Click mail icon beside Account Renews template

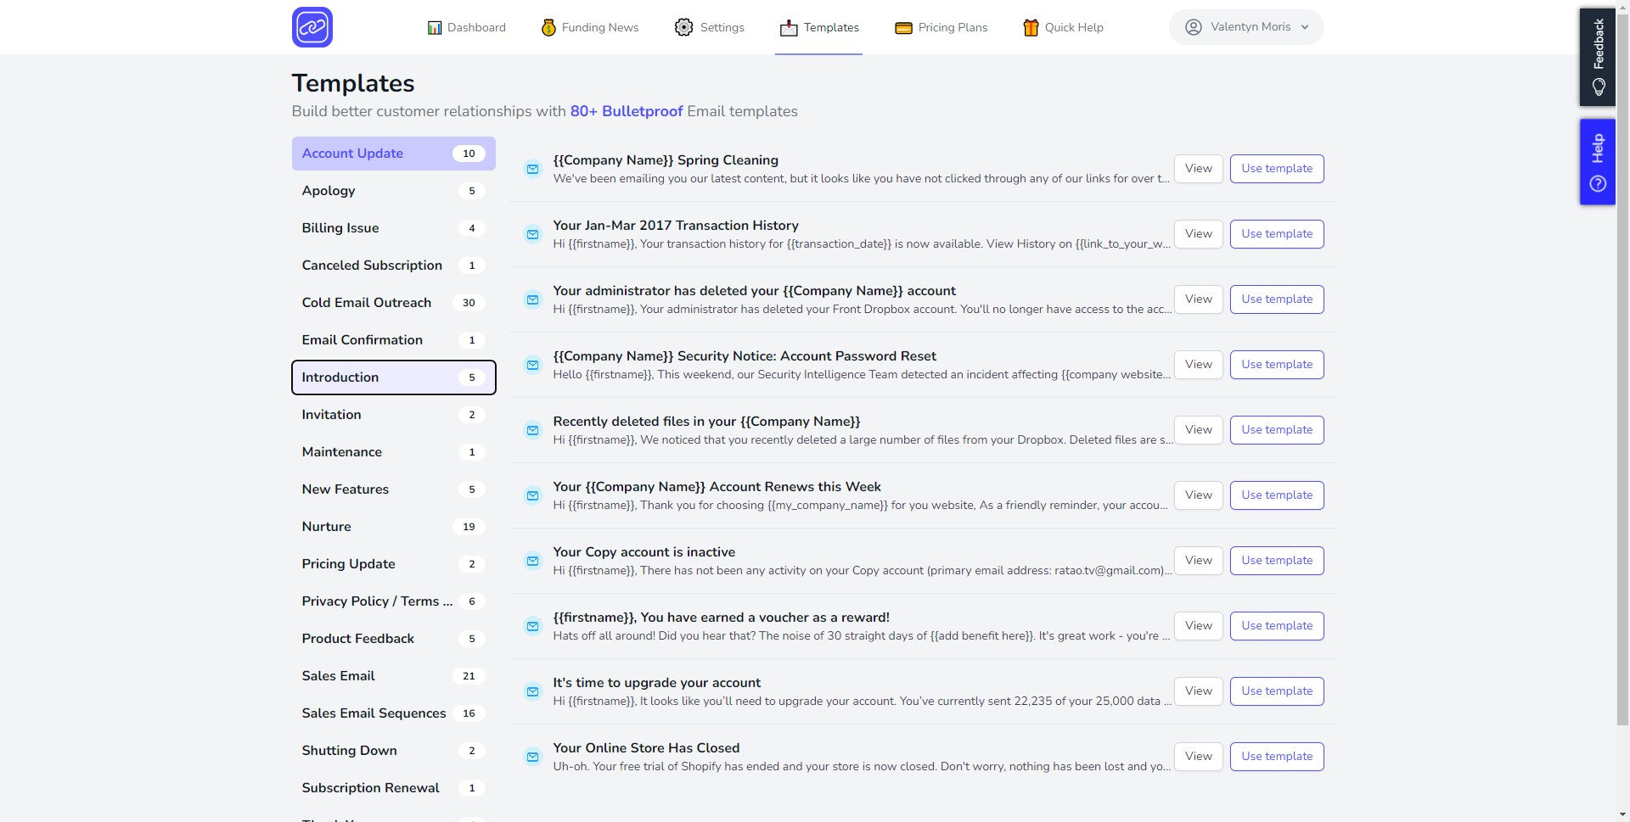pyautogui.click(x=532, y=495)
